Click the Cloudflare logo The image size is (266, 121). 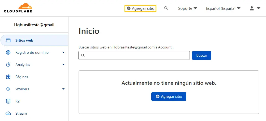point(18,8)
